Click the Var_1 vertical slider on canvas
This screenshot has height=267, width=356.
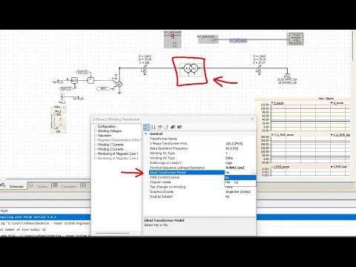coord(53,121)
